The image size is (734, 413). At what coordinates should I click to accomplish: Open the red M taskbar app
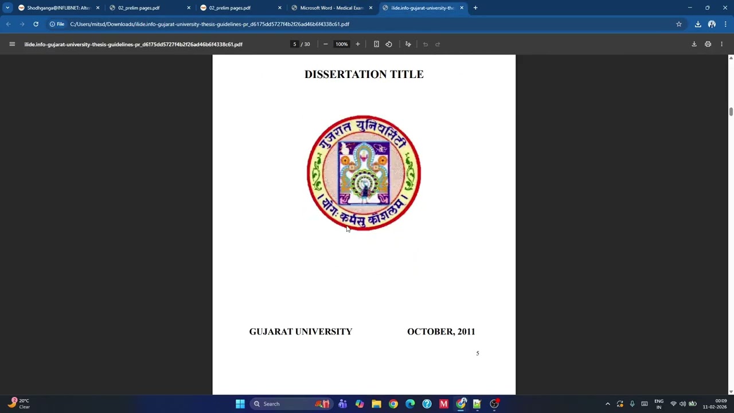click(x=444, y=404)
